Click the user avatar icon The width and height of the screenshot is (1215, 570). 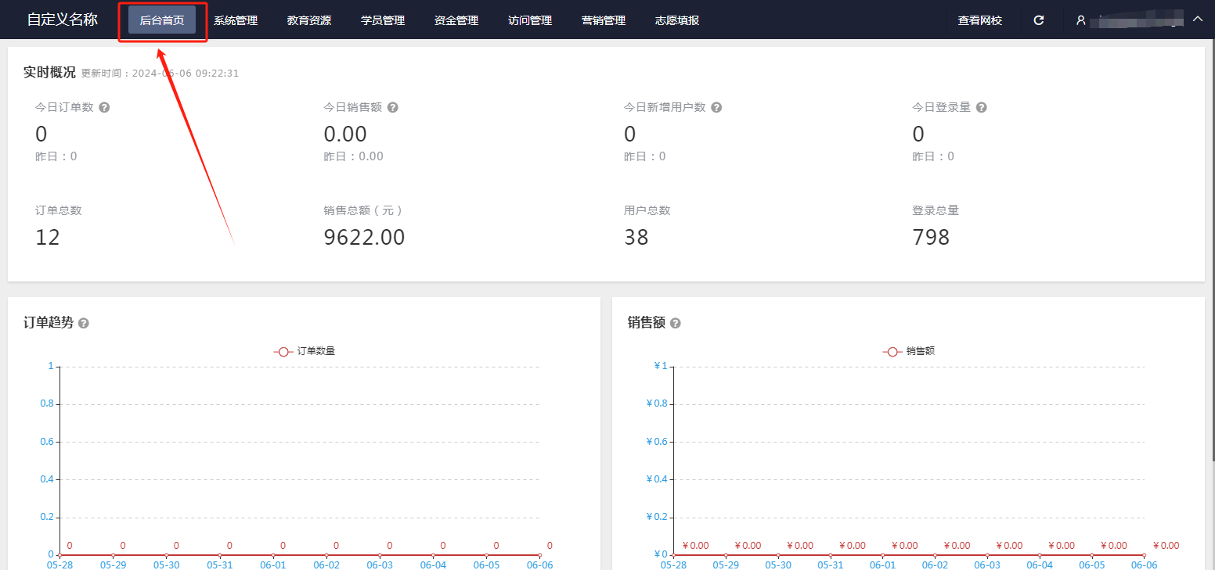pos(1081,20)
